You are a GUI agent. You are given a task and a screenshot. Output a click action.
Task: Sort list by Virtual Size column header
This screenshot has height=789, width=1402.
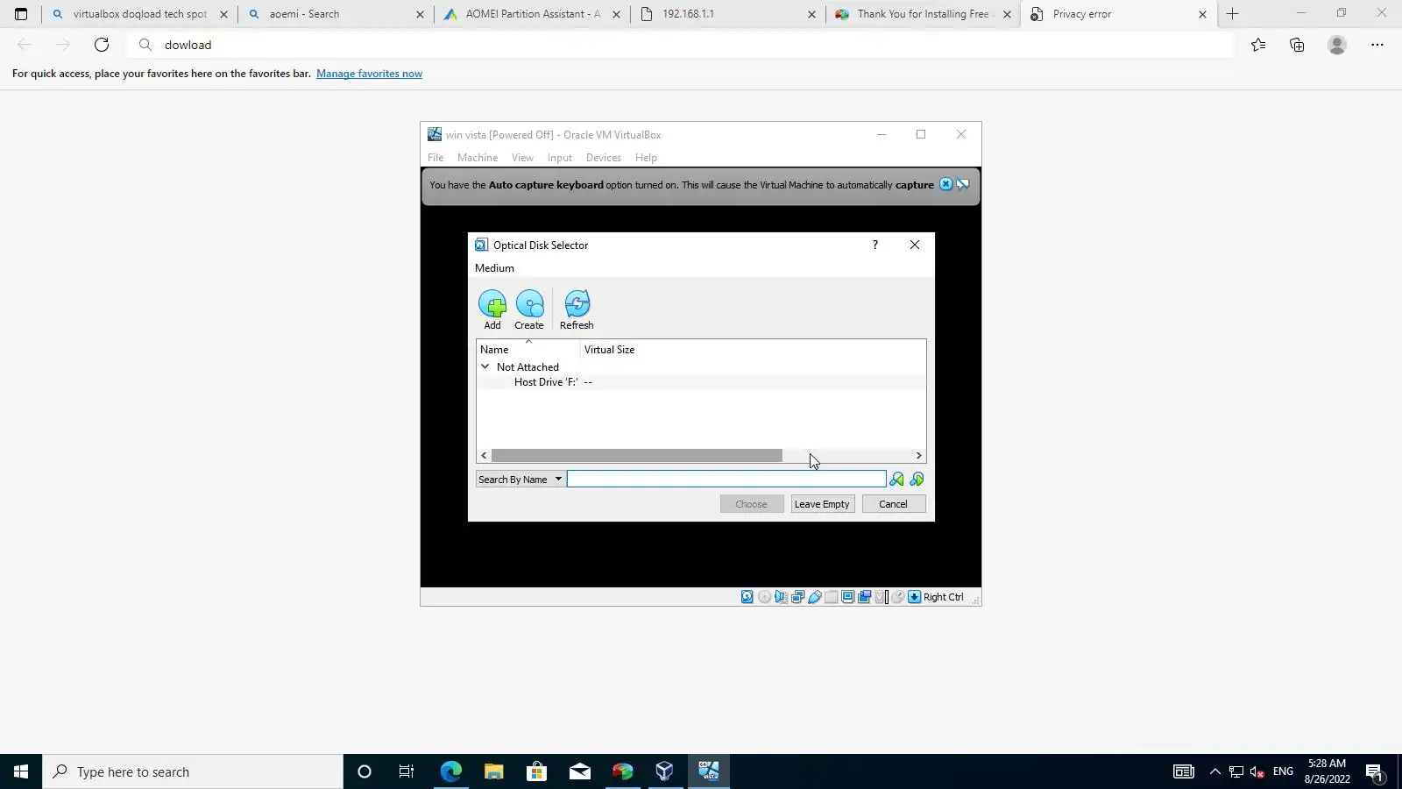pyautogui.click(x=610, y=349)
